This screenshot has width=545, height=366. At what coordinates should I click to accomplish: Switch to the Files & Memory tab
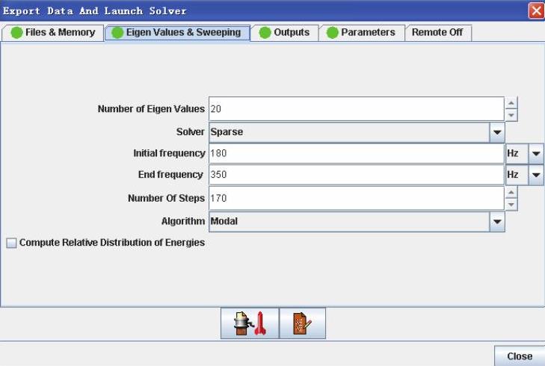53,33
